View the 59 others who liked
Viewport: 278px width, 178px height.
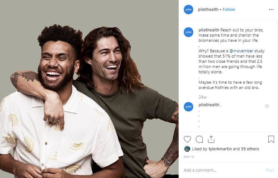(250, 149)
